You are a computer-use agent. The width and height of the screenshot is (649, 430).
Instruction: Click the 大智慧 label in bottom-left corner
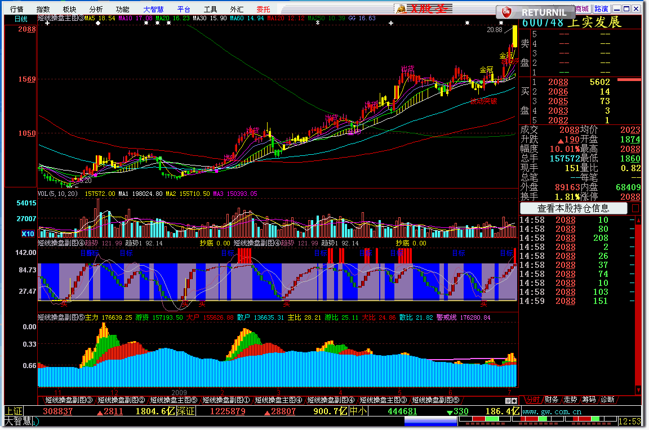[x=18, y=422]
